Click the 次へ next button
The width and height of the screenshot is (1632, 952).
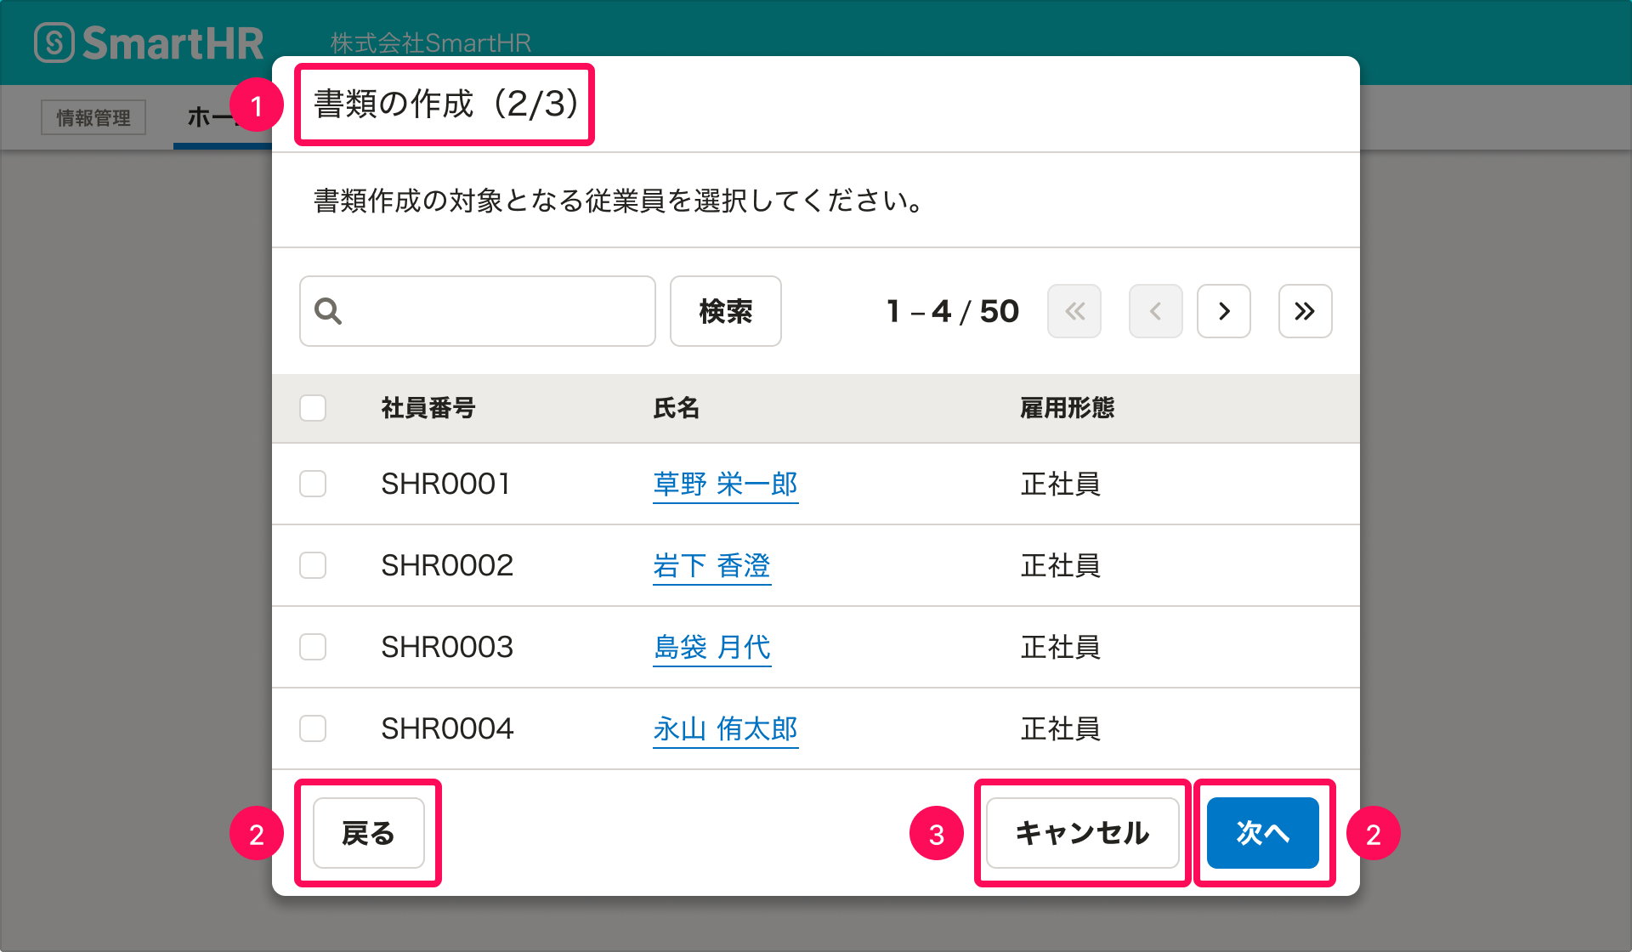(1262, 833)
